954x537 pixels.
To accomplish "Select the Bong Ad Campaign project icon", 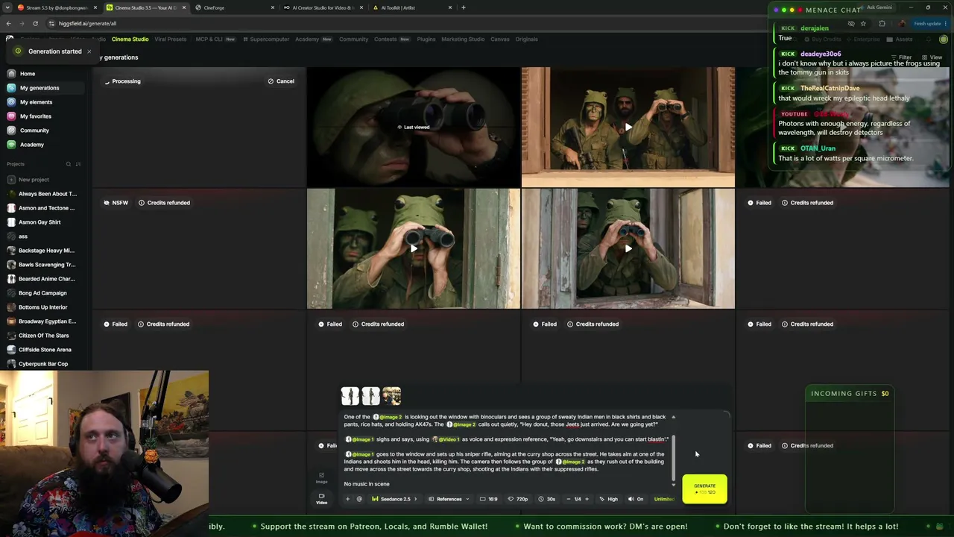I will pos(11,293).
